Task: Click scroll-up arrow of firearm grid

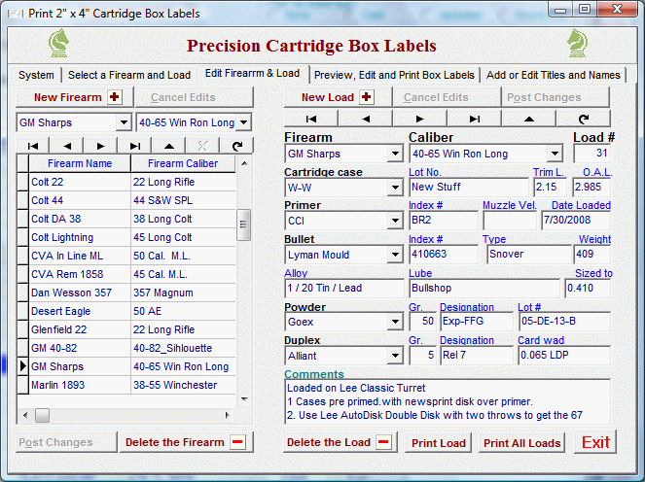Action: tap(244, 163)
